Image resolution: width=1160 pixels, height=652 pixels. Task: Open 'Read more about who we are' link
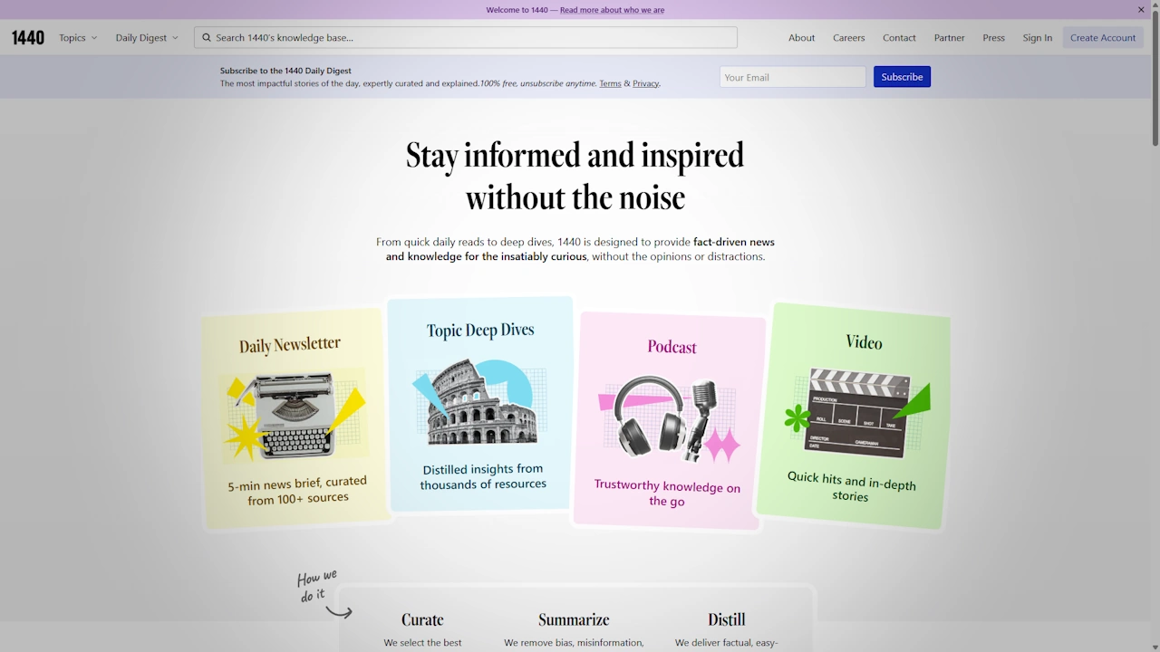click(612, 10)
